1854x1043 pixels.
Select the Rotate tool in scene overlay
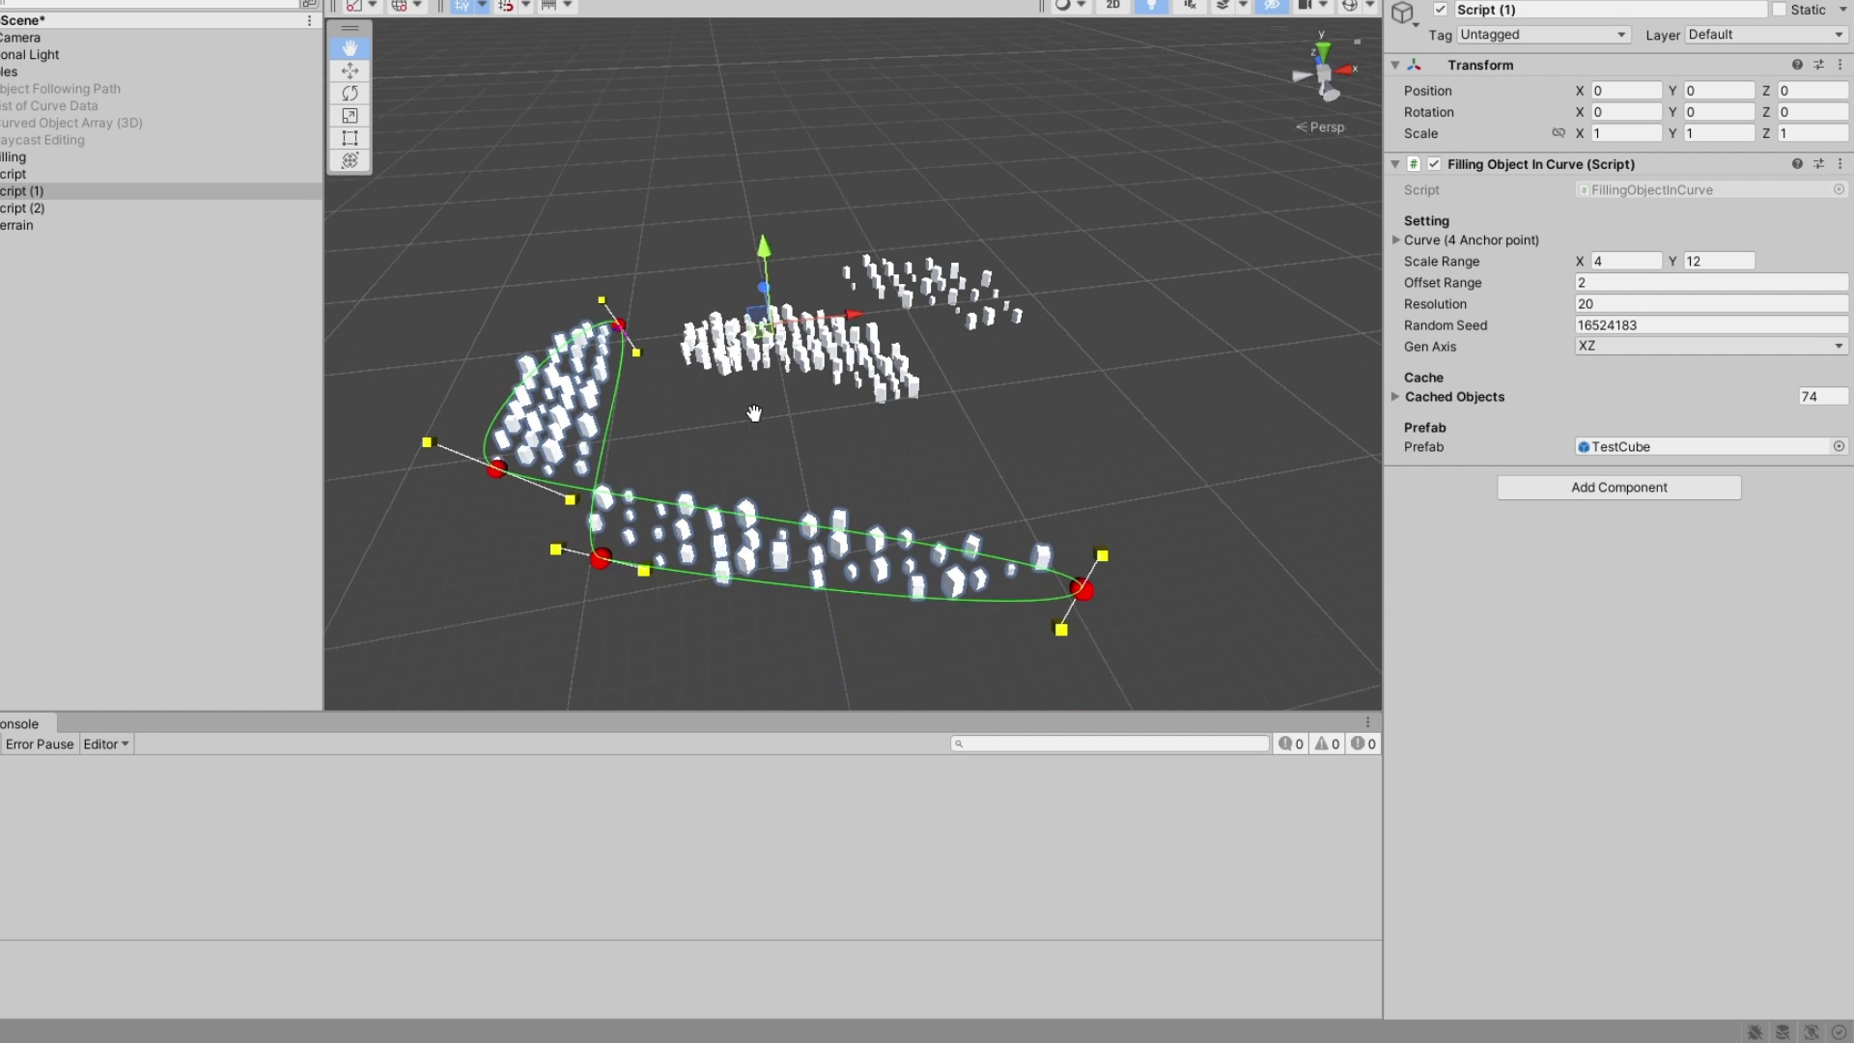pyautogui.click(x=350, y=93)
